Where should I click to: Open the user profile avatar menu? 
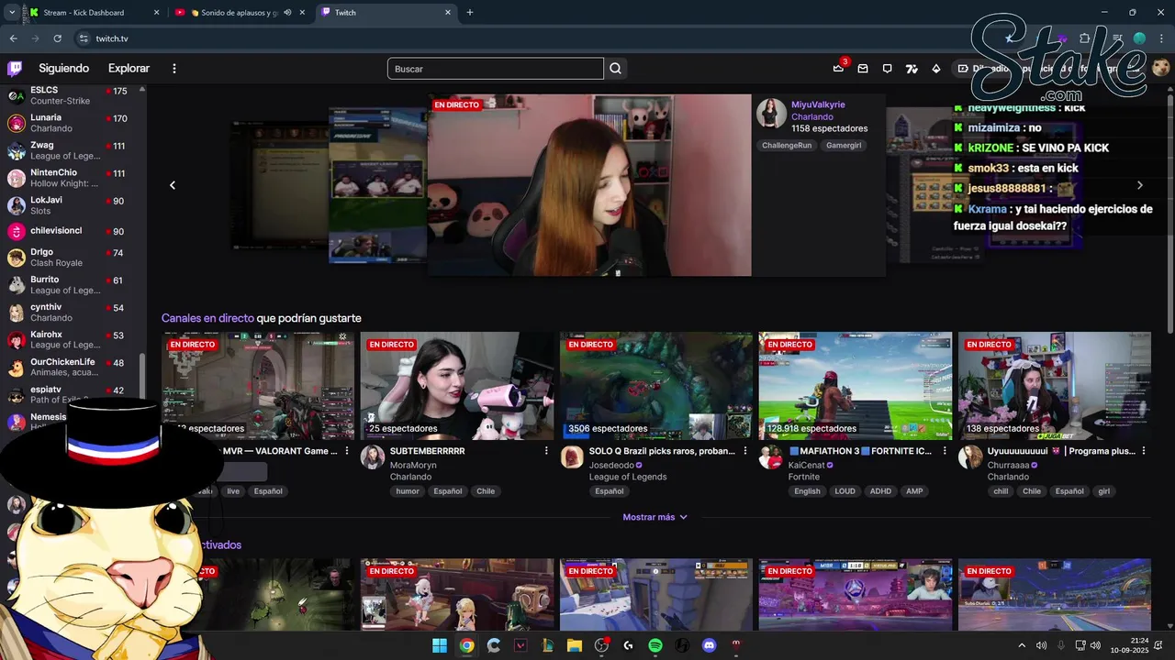[1161, 69]
